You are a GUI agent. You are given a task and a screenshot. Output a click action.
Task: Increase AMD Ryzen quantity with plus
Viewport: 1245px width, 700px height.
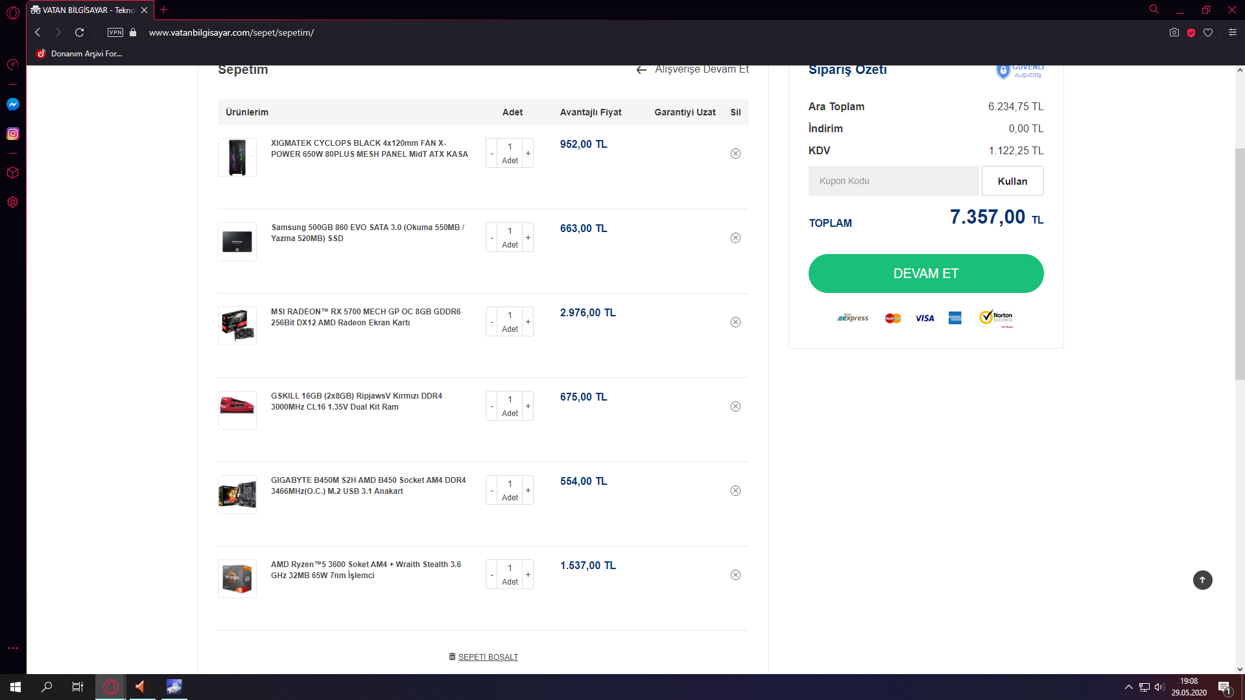pos(528,575)
